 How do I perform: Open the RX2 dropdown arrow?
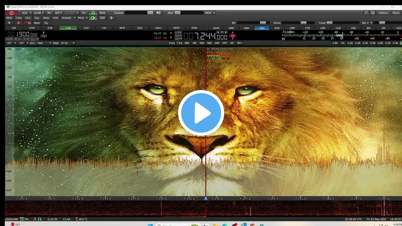[30, 13]
